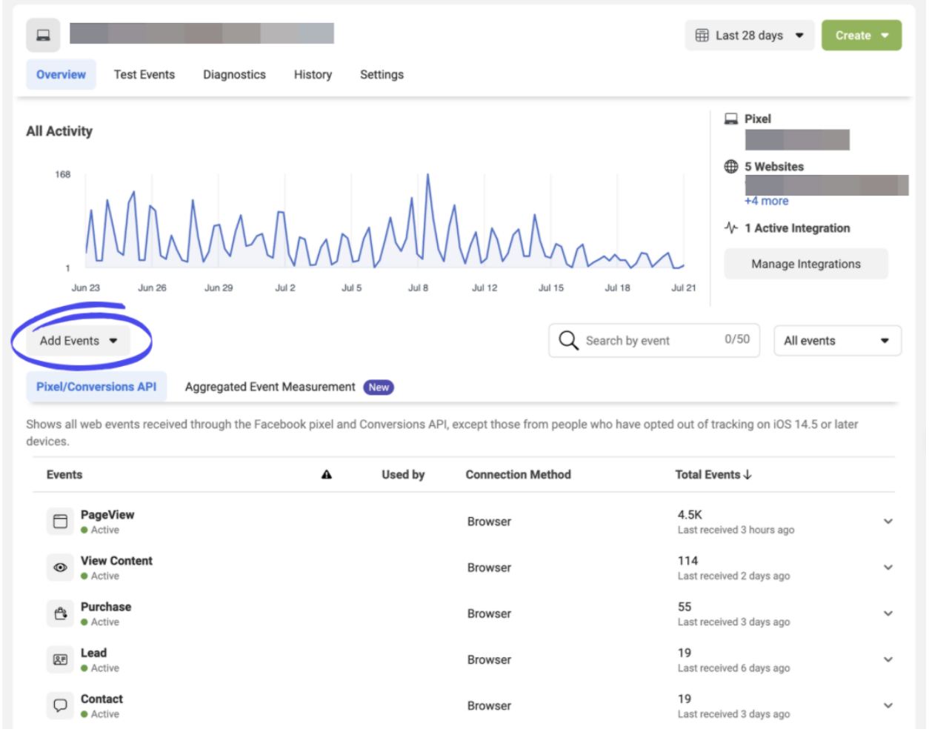Click the 1 Active Integration label
This screenshot has width=929, height=732.
tap(797, 228)
